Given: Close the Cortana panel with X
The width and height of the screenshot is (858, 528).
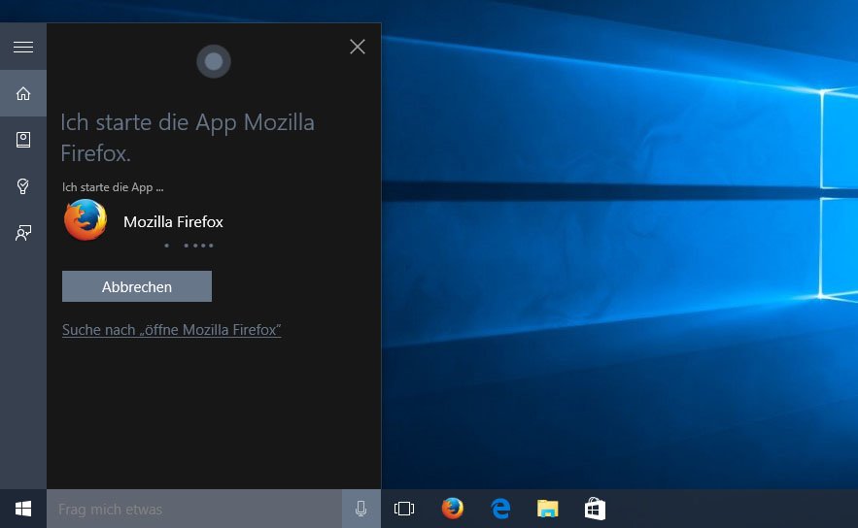Looking at the screenshot, I should point(358,47).
